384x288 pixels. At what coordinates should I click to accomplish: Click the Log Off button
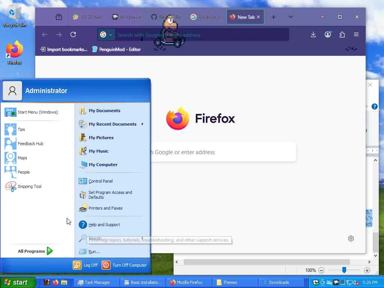click(85, 265)
